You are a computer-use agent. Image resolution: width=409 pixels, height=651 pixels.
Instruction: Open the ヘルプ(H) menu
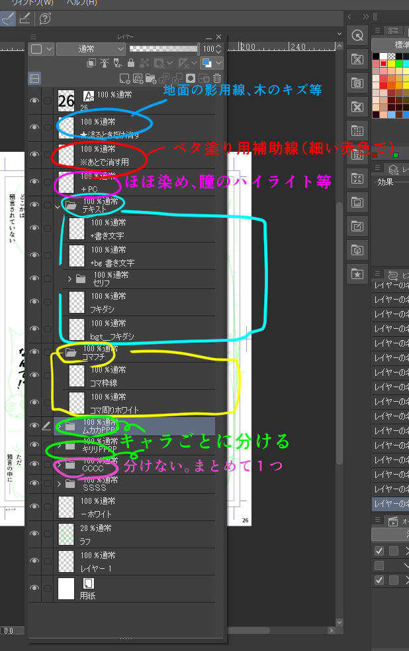81,3
